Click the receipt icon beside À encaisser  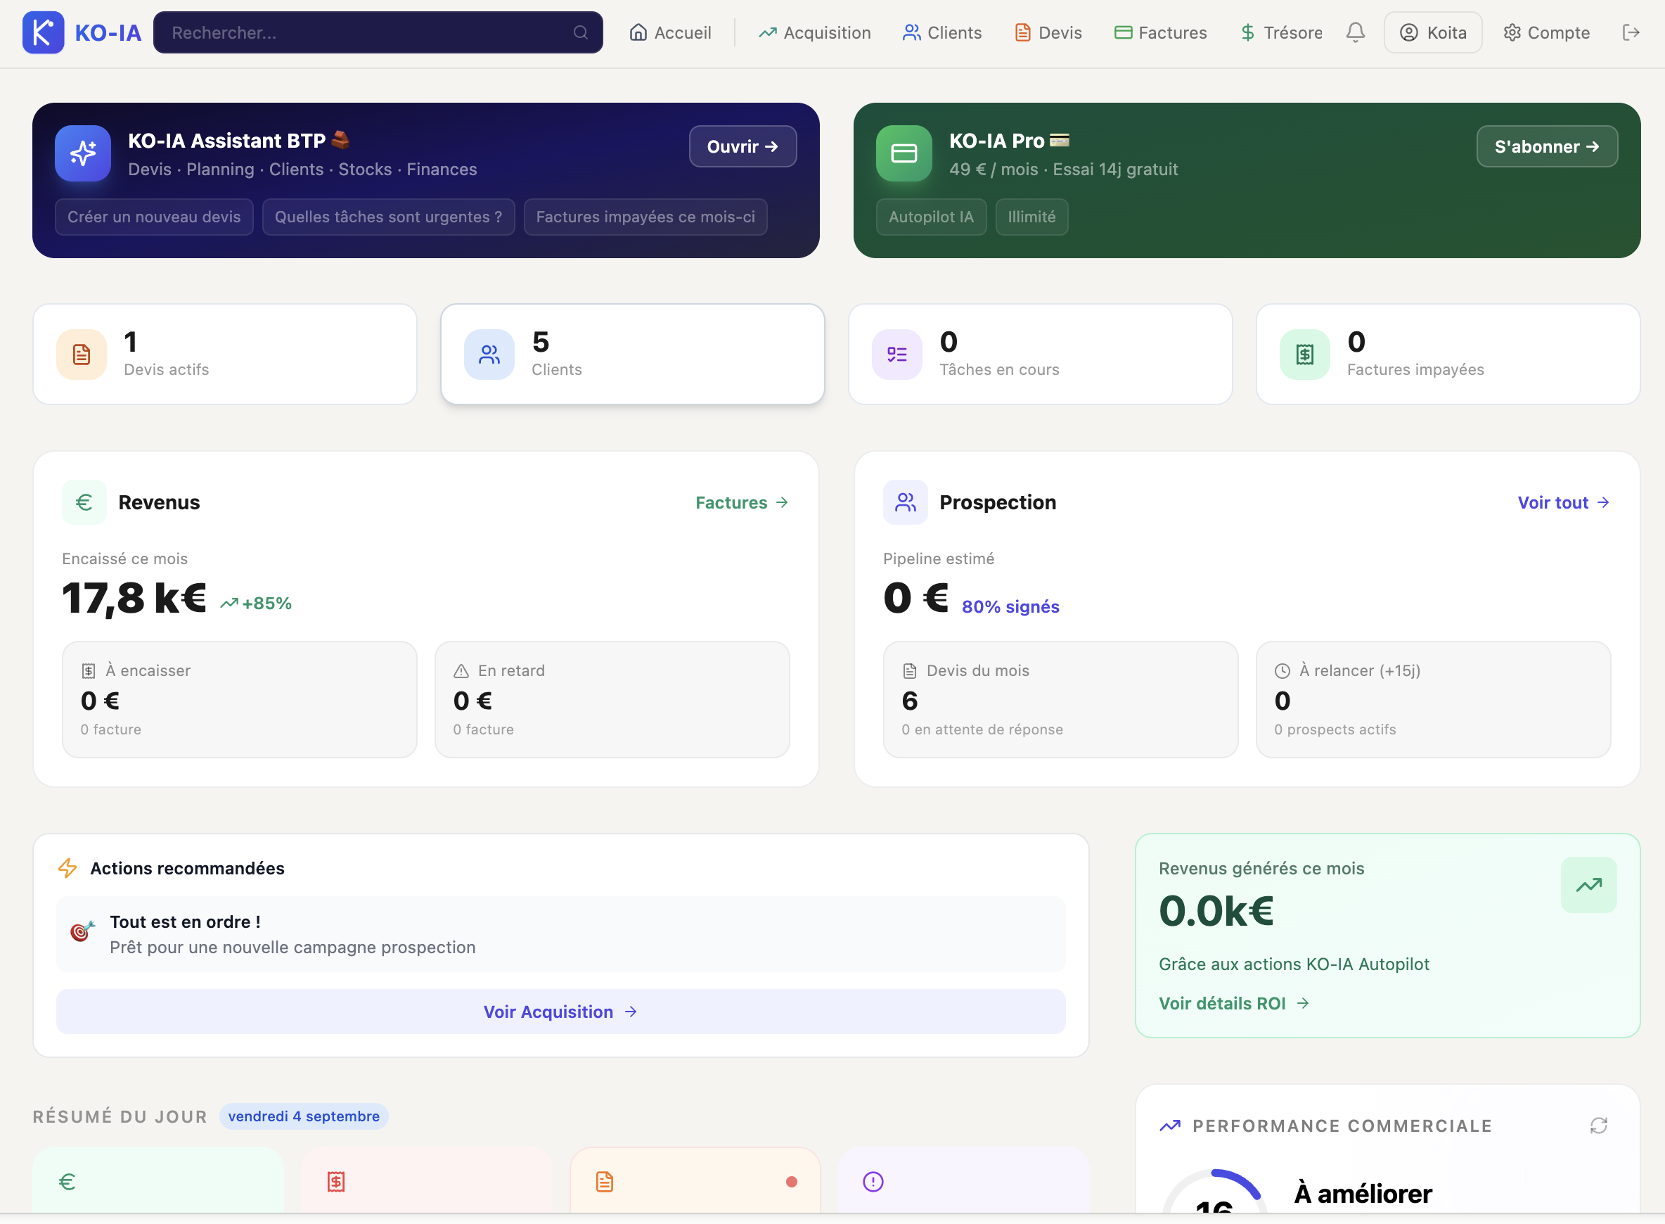tap(88, 670)
